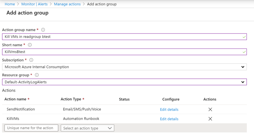This screenshot has width=254, height=136.
Task: Click the SendNotification action name
Action: pyautogui.click(x=21, y=109)
